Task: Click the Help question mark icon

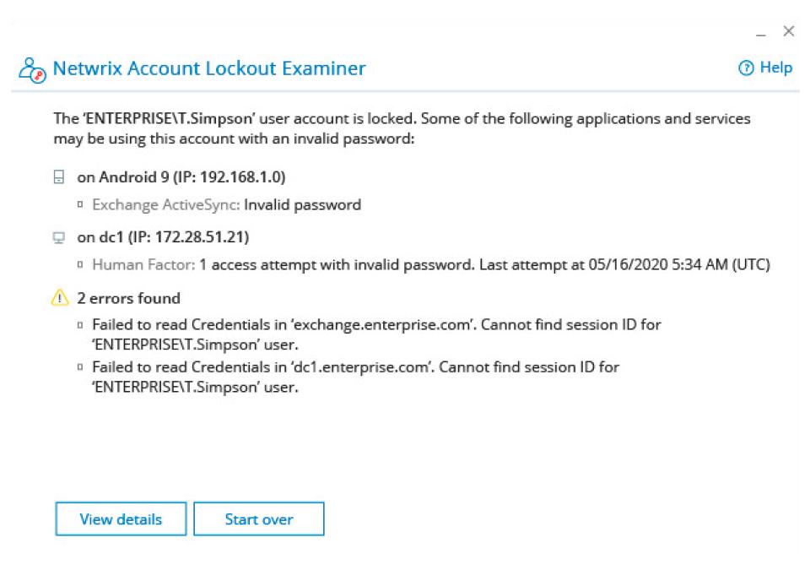Action: click(x=746, y=68)
